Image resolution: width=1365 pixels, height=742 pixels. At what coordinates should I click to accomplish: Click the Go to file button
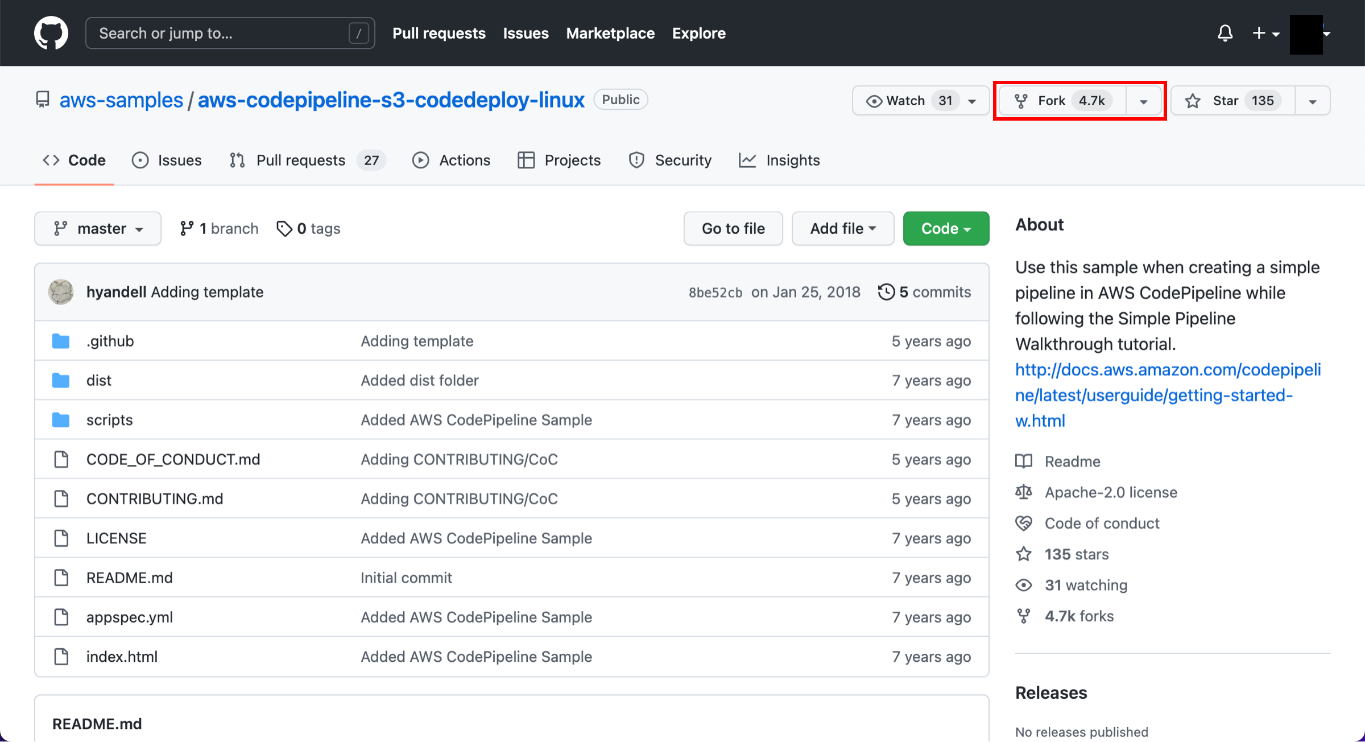pyautogui.click(x=733, y=229)
